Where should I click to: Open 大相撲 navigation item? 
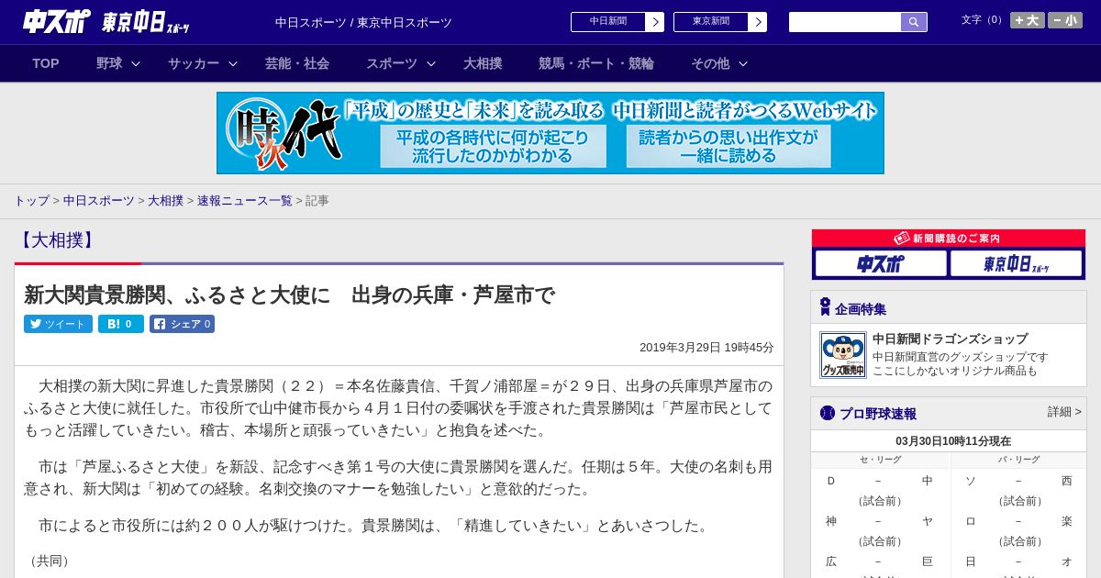pos(483,63)
